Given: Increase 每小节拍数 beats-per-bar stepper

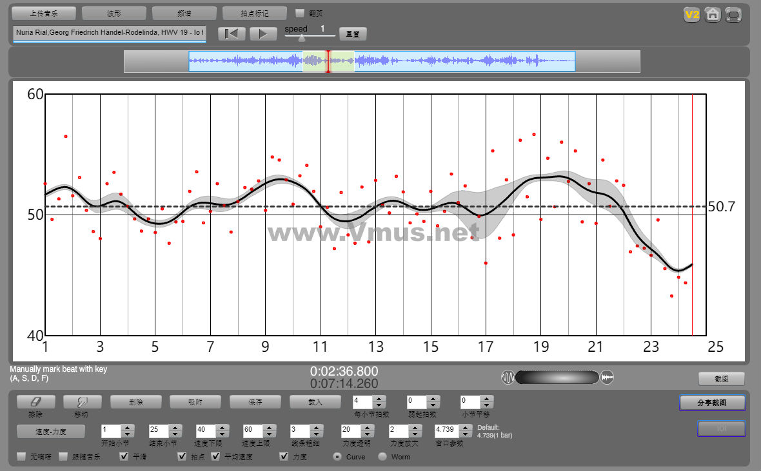Looking at the screenshot, I should [379, 398].
